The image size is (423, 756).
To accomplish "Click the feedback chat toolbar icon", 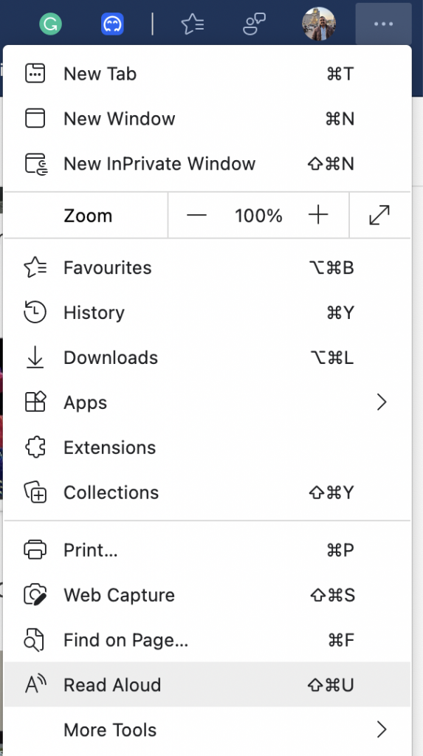I will [254, 24].
